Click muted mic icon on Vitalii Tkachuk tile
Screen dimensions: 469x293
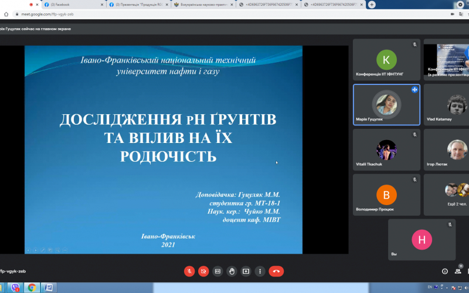(414, 135)
